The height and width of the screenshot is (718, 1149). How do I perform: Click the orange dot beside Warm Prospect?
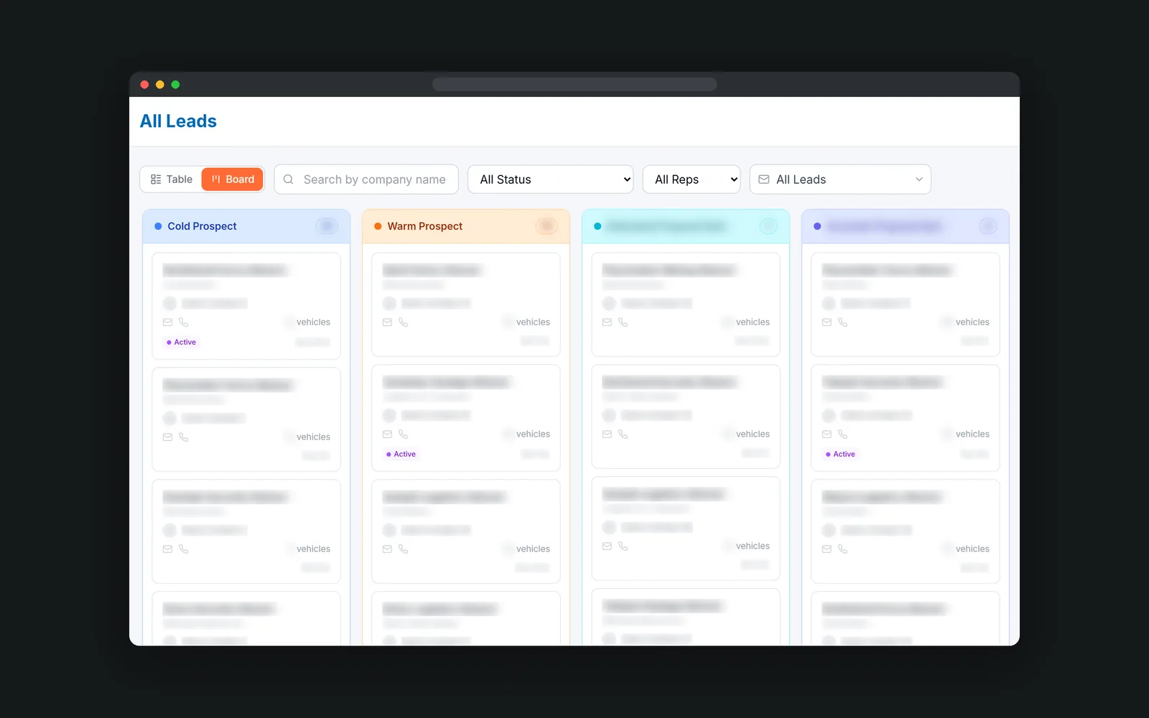[378, 226]
